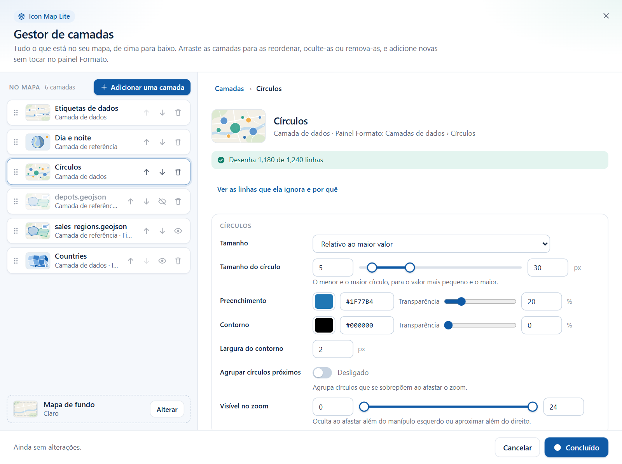Click Adicionar uma camada button
Image resolution: width=622 pixels, height=464 pixels.
pos(142,87)
